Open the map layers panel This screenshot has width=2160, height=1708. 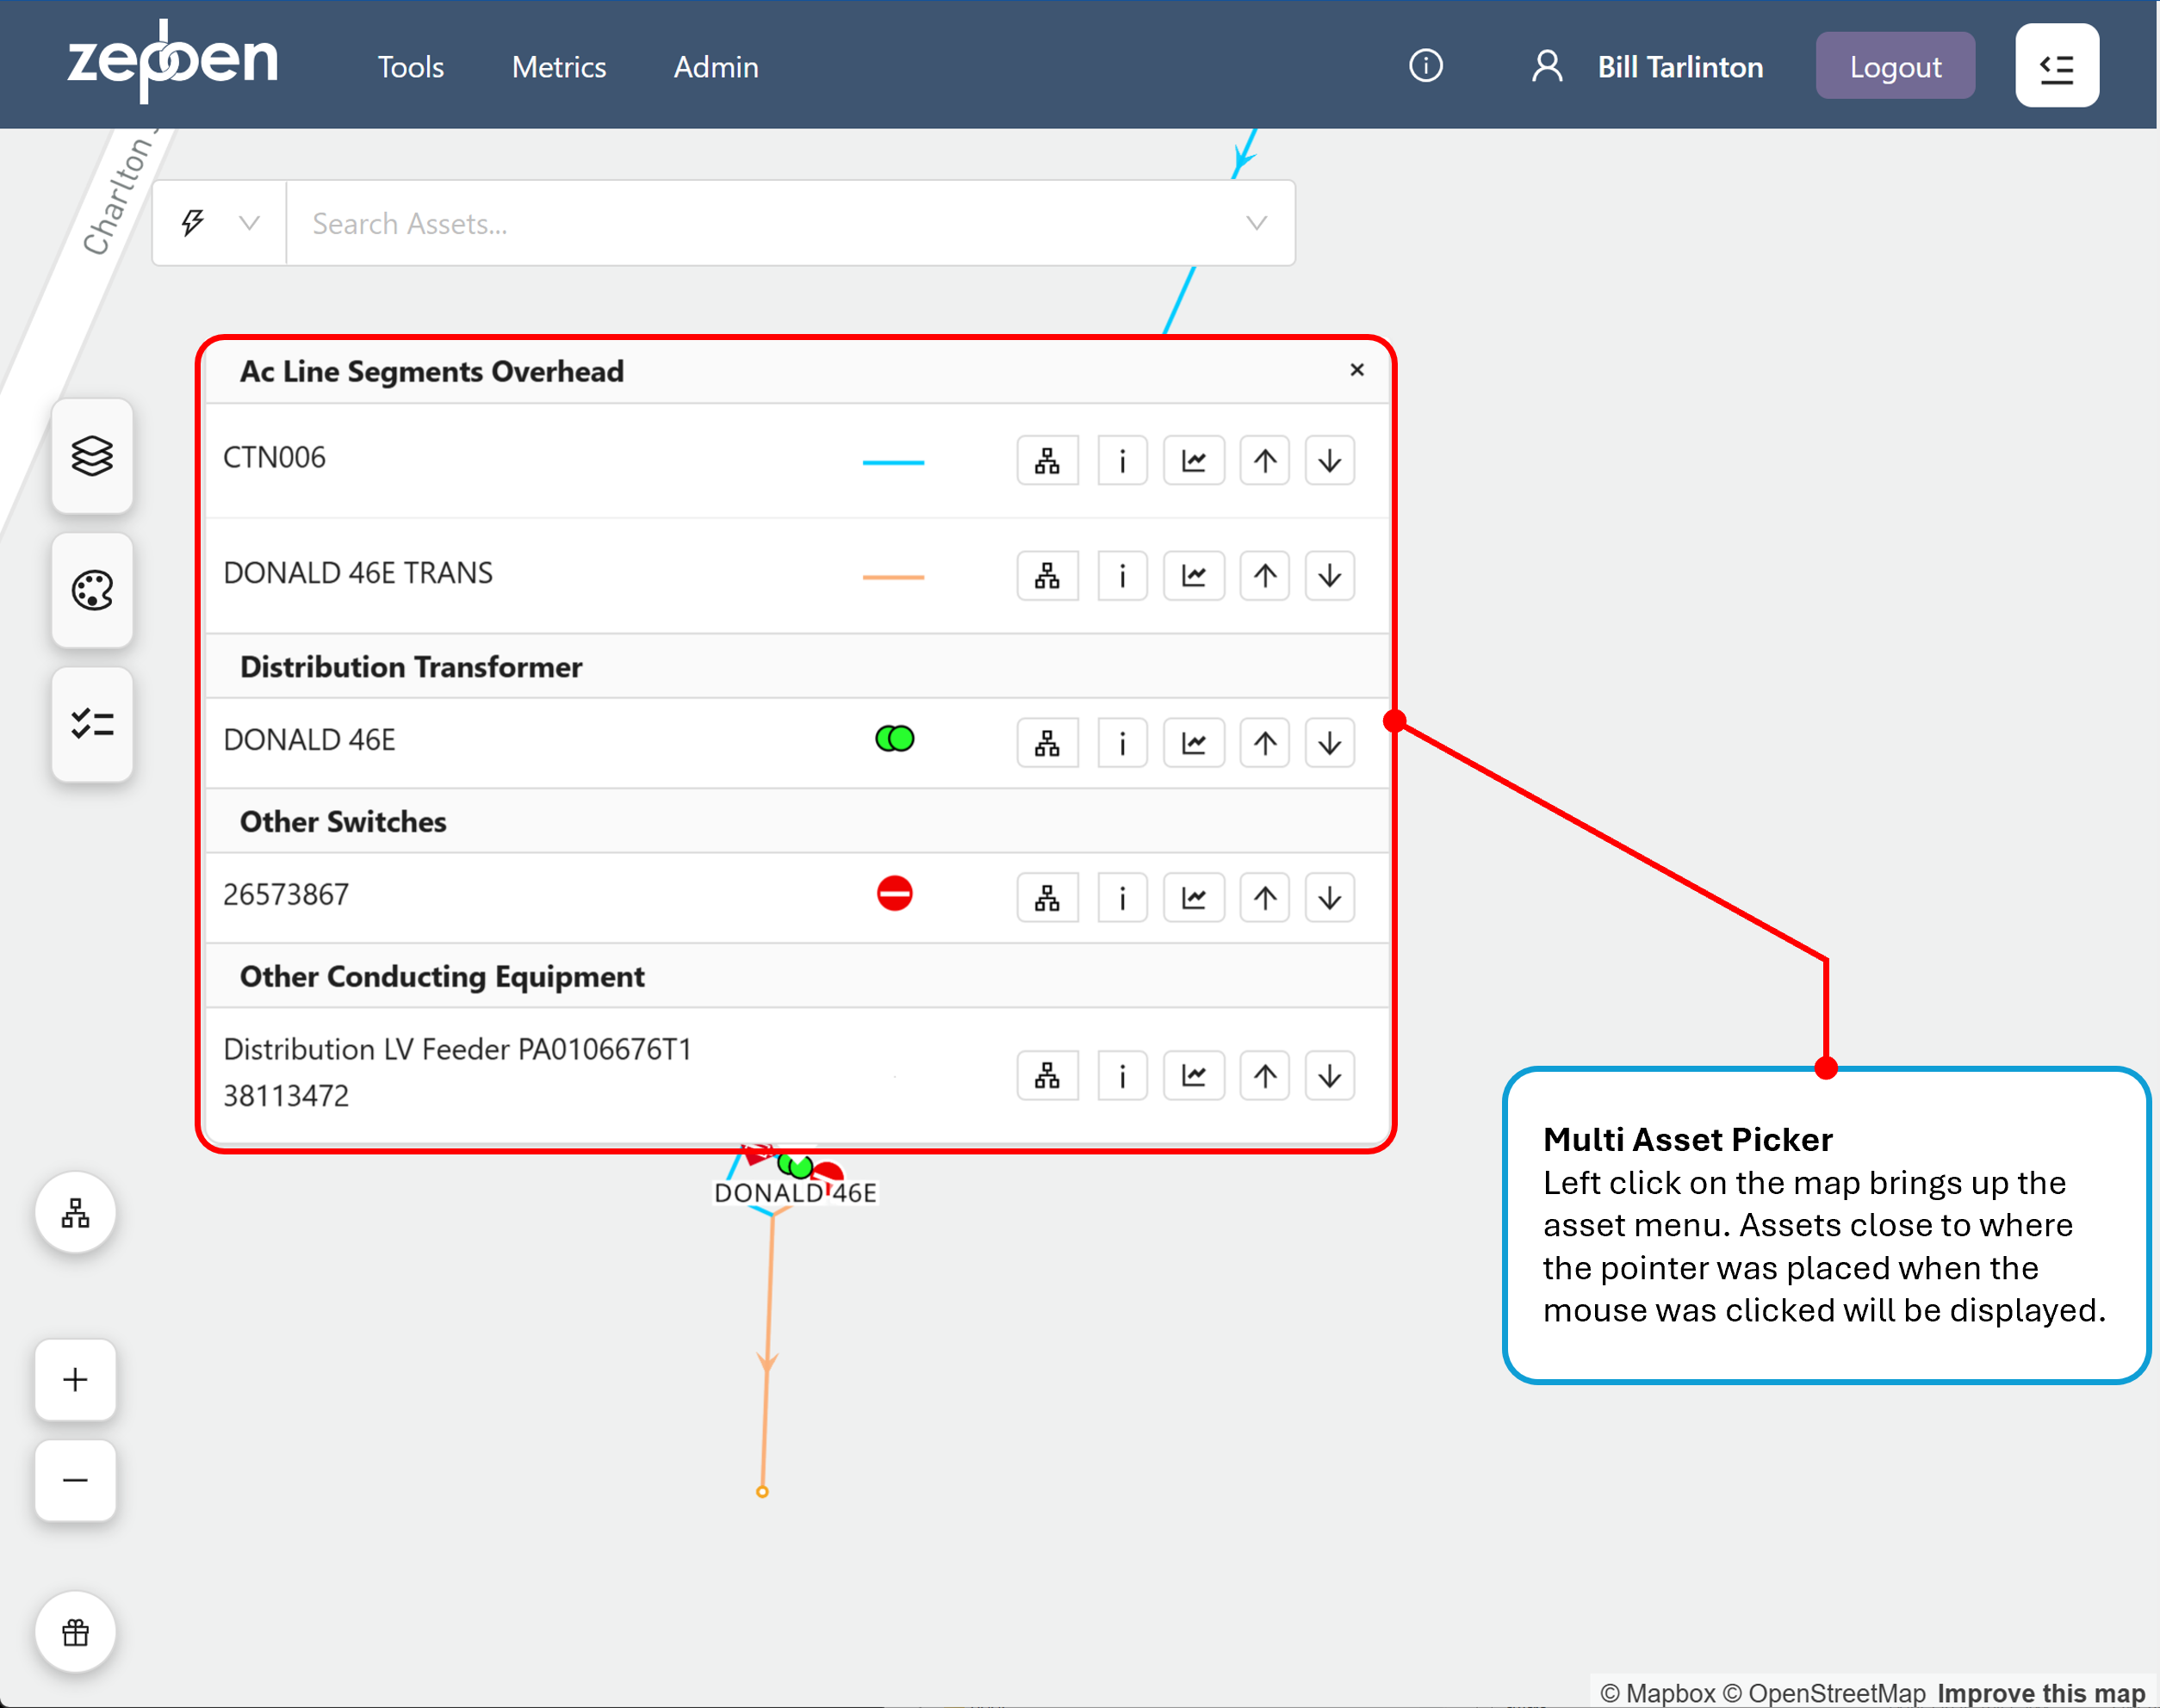[x=92, y=456]
